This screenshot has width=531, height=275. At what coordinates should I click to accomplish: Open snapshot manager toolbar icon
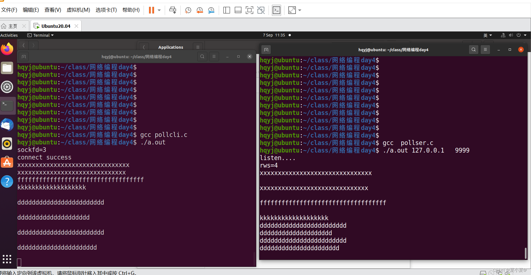pos(211,10)
